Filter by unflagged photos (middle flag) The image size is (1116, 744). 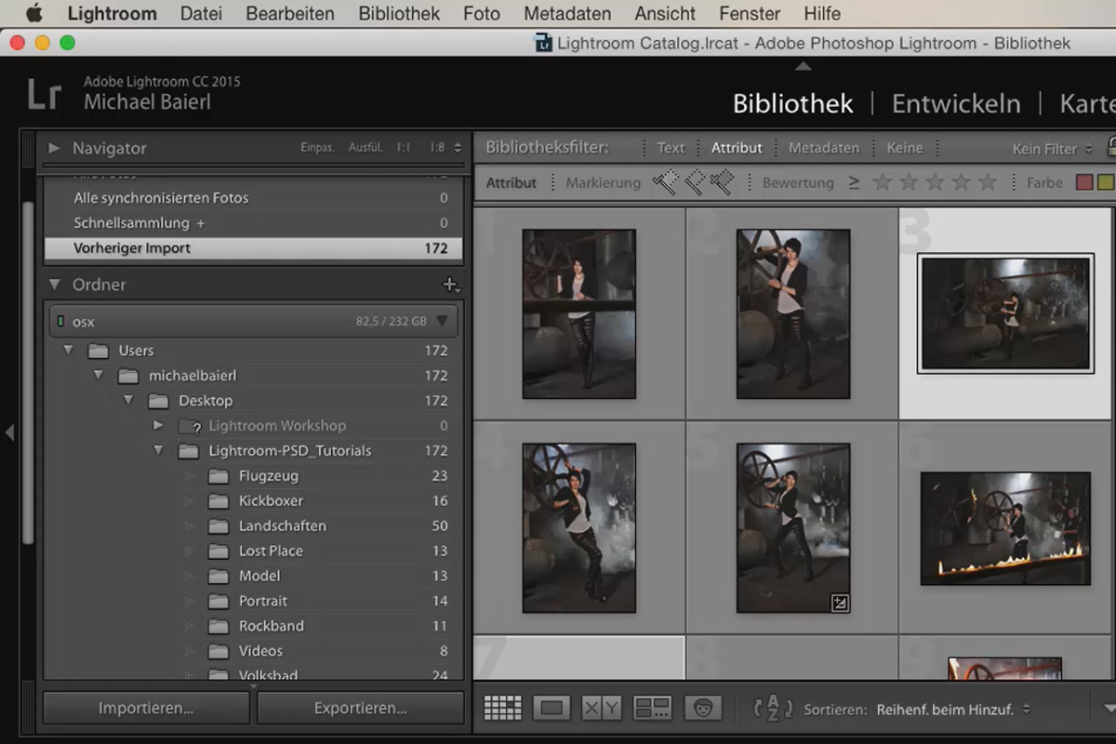[695, 182]
